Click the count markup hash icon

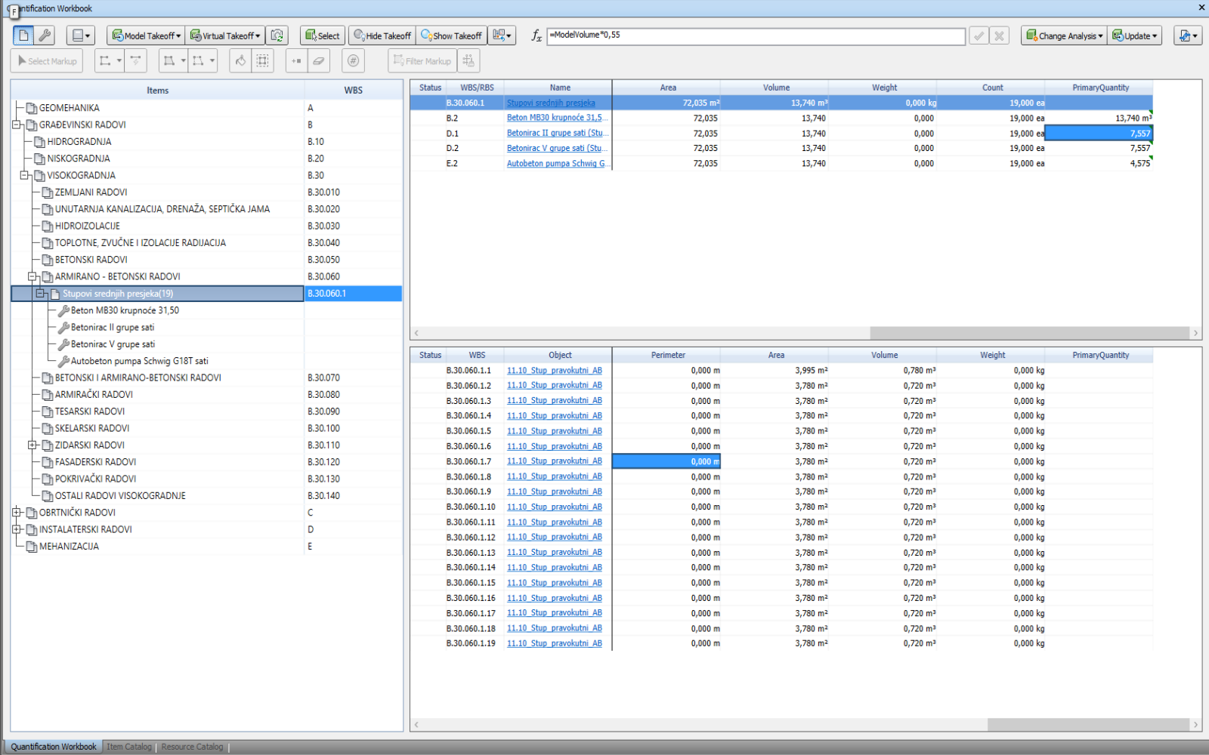pyautogui.click(x=353, y=61)
